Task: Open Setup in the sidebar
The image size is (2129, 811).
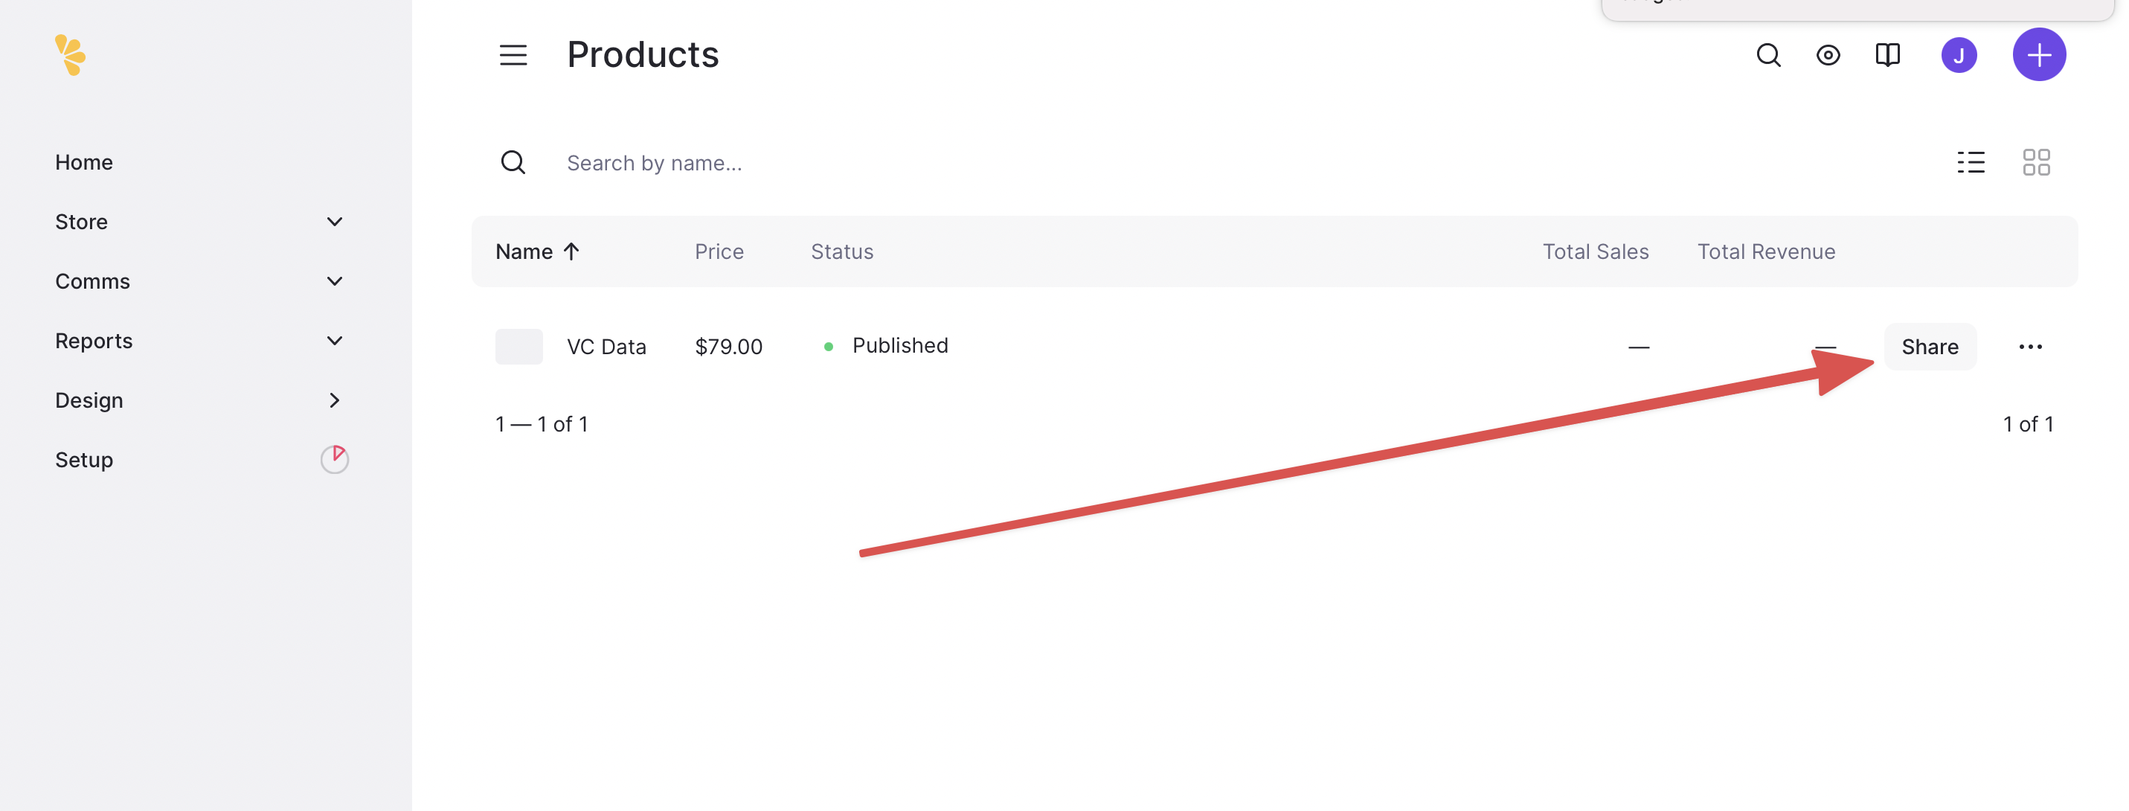Action: [x=84, y=460]
